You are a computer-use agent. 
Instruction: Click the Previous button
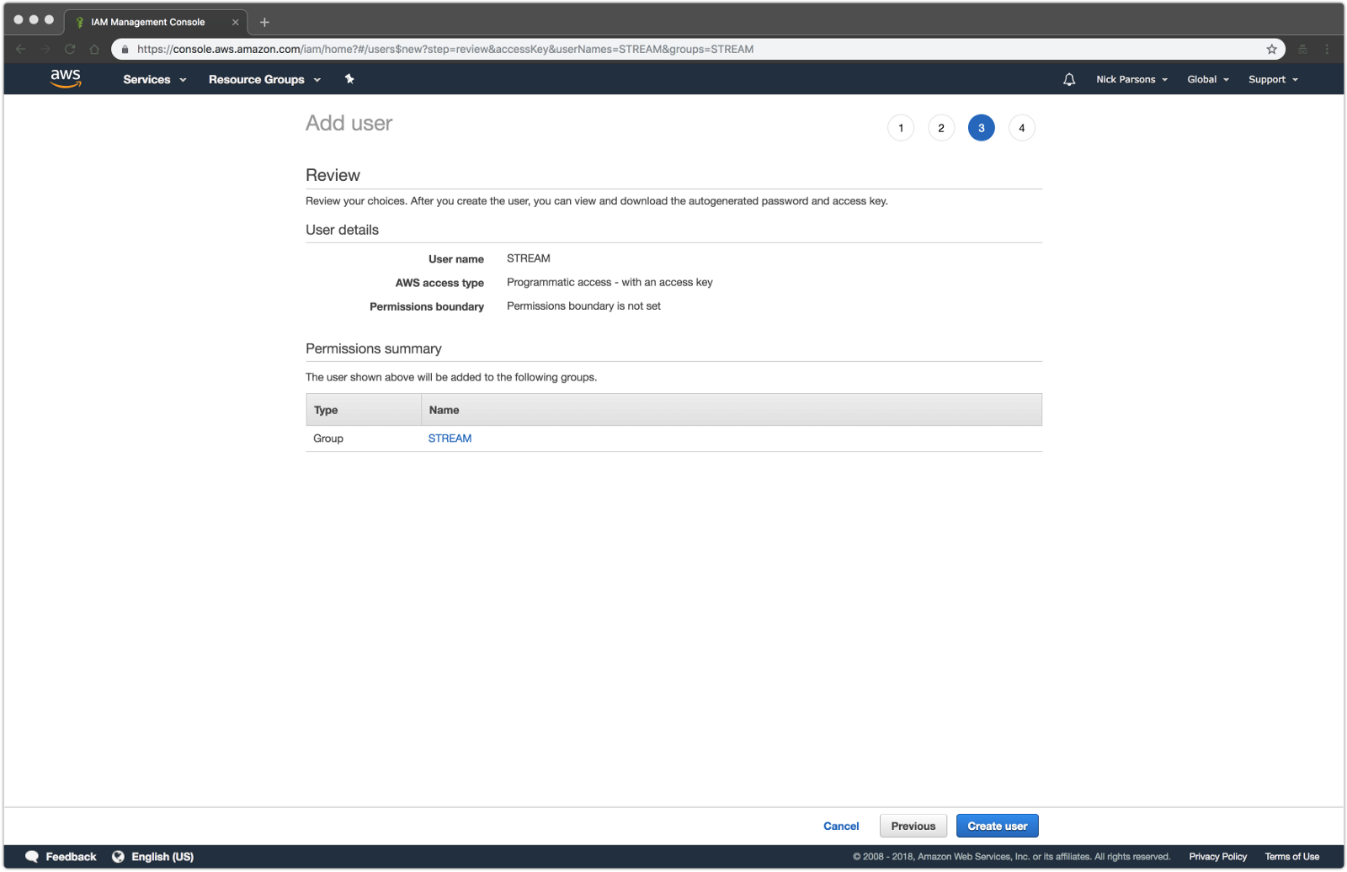tap(913, 826)
